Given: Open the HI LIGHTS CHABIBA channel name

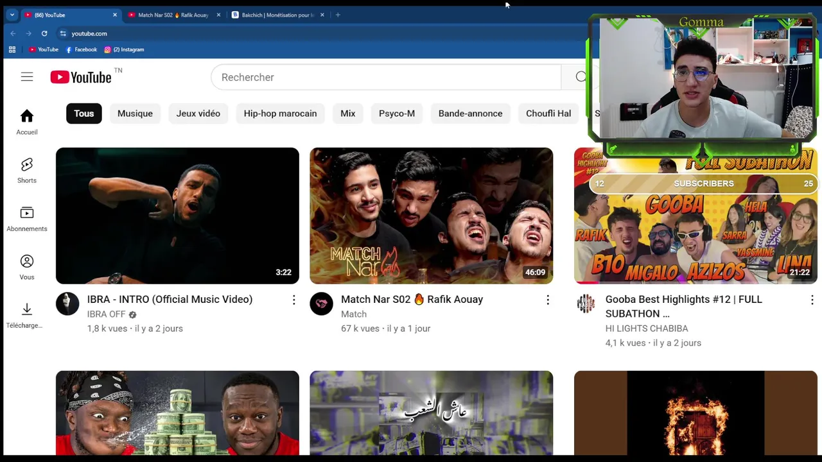Looking at the screenshot, I should point(647,329).
